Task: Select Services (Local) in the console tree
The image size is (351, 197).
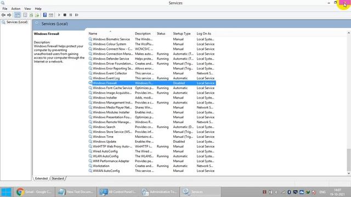Action: tap(17, 22)
